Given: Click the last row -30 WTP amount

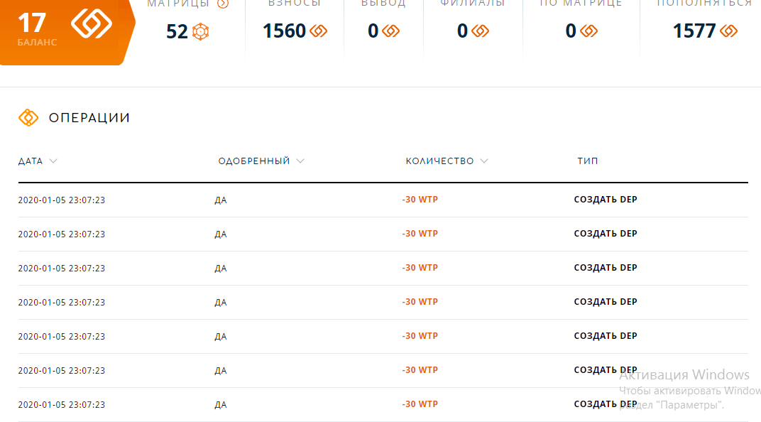Looking at the screenshot, I should 420,404.
